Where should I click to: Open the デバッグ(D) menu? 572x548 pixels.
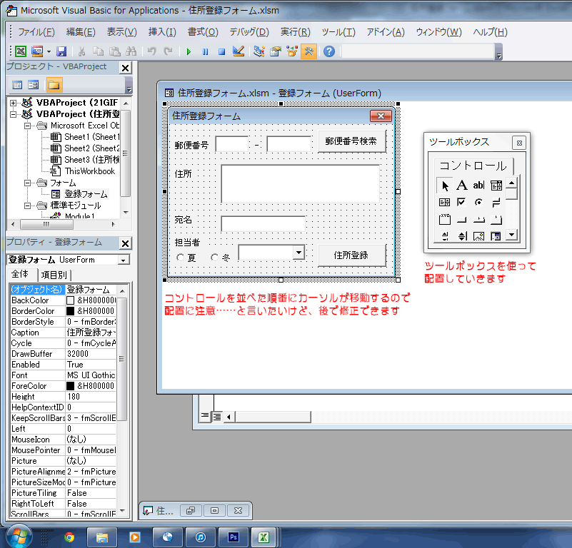249,32
